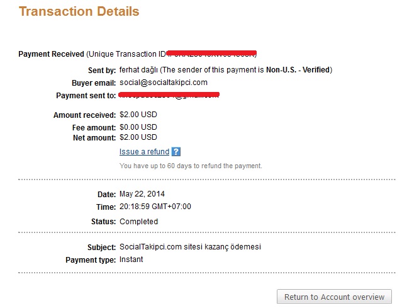The width and height of the screenshot is (402, 308).
Task: Click the redacted Payment sent to address
Action: click(x=169, y=95)
